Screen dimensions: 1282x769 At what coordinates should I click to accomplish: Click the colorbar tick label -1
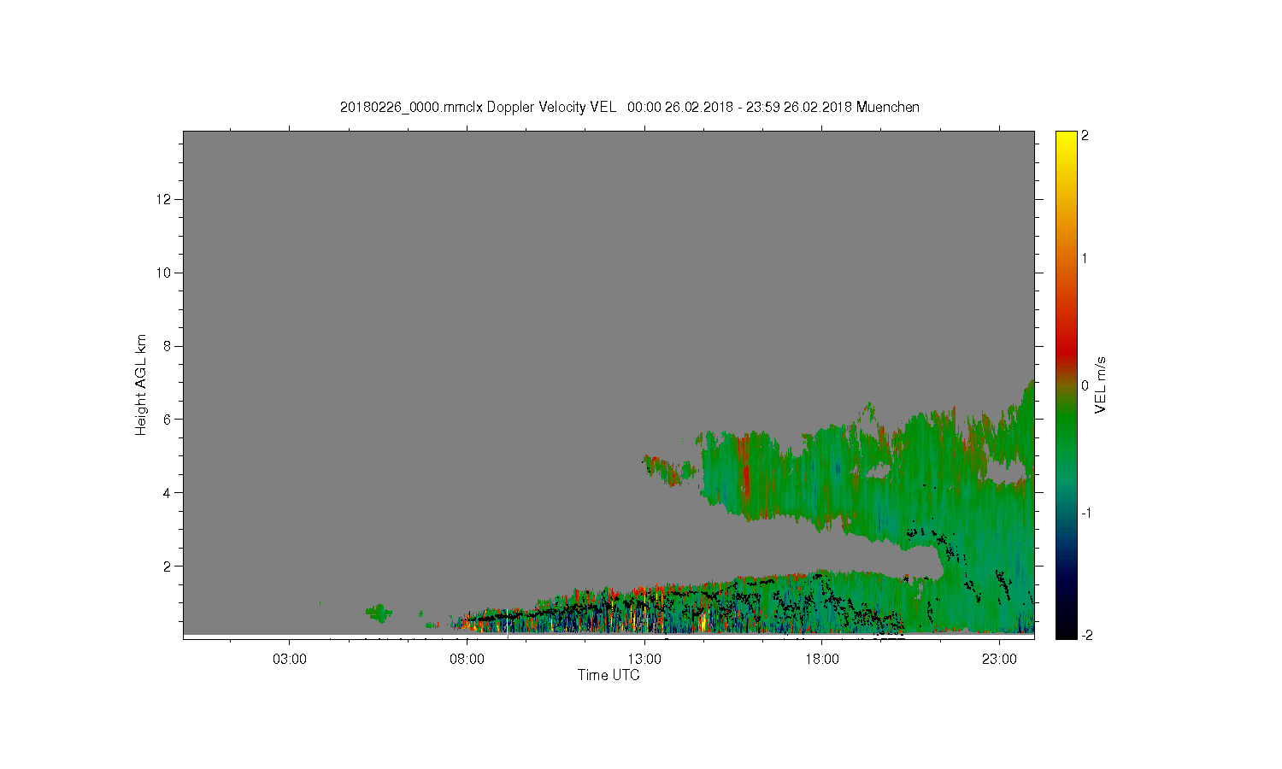coord(1085,513)
